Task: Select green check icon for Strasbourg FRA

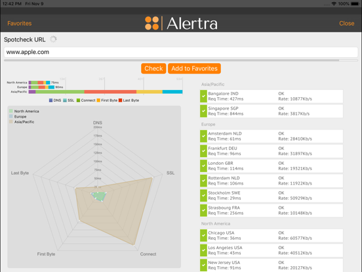Action: pyautogui.click(x=203, y=210)
